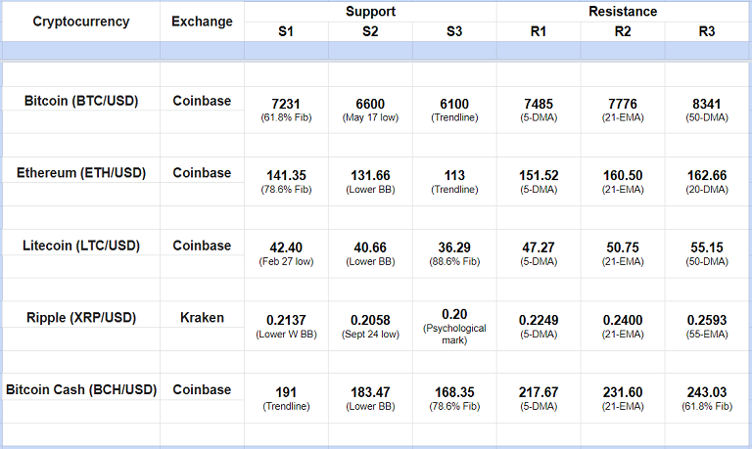This screenshot has height=449, width=752.
Task: Click Bitcoin S1 value 7231
Action: 286,104
